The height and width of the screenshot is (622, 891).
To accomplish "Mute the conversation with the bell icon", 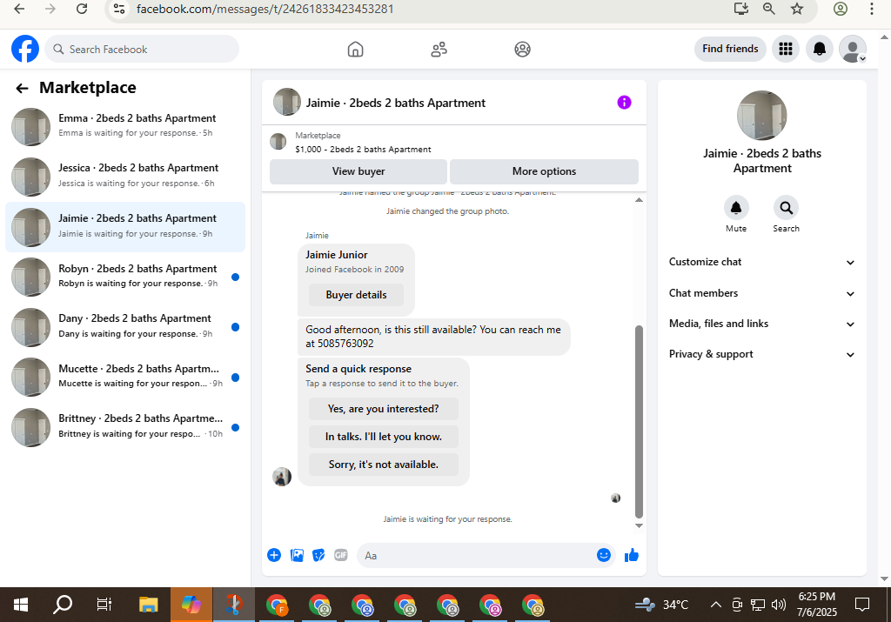I will 736,208.
